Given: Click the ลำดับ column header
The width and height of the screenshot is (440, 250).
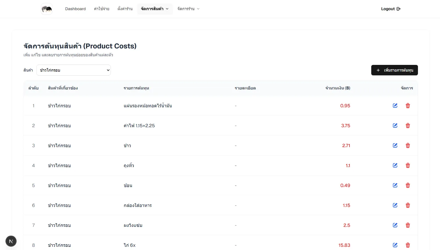Looking at the screenshot, I should point(33,88).
